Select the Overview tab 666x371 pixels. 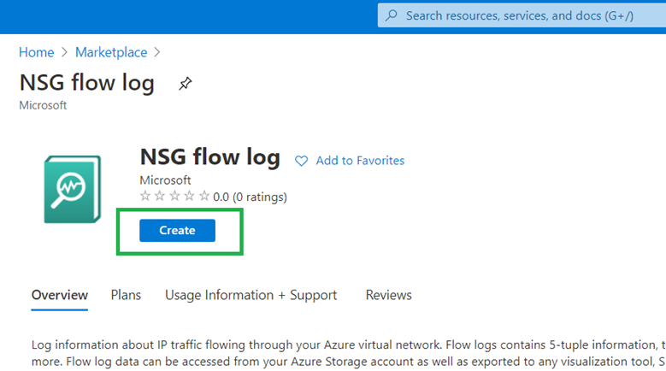pos(60,295)
